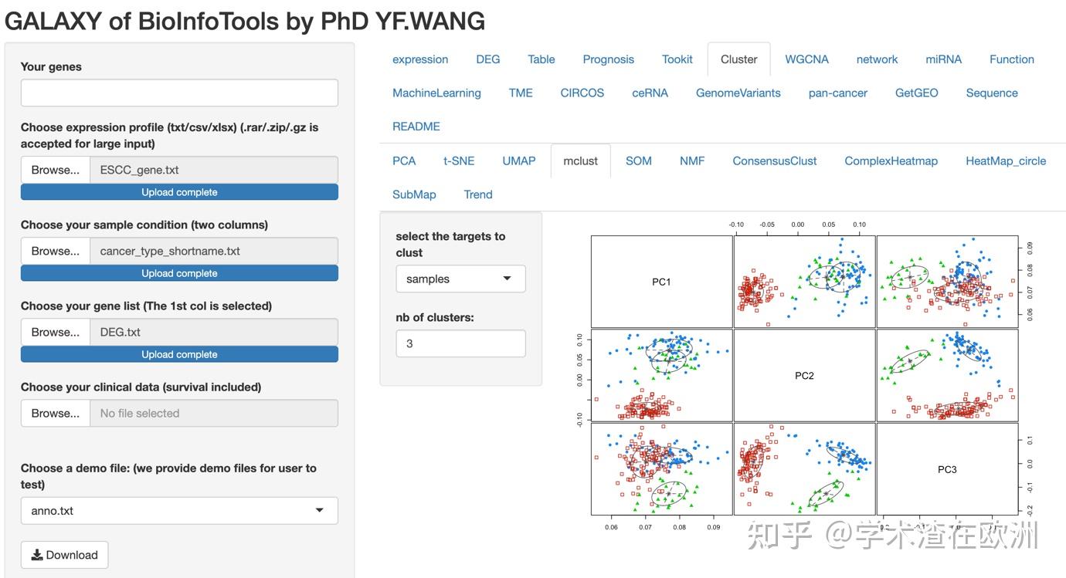1066x578 pixels.
Task: Select the ComplexHeatmap sub-tab
Action: [891, 161]
